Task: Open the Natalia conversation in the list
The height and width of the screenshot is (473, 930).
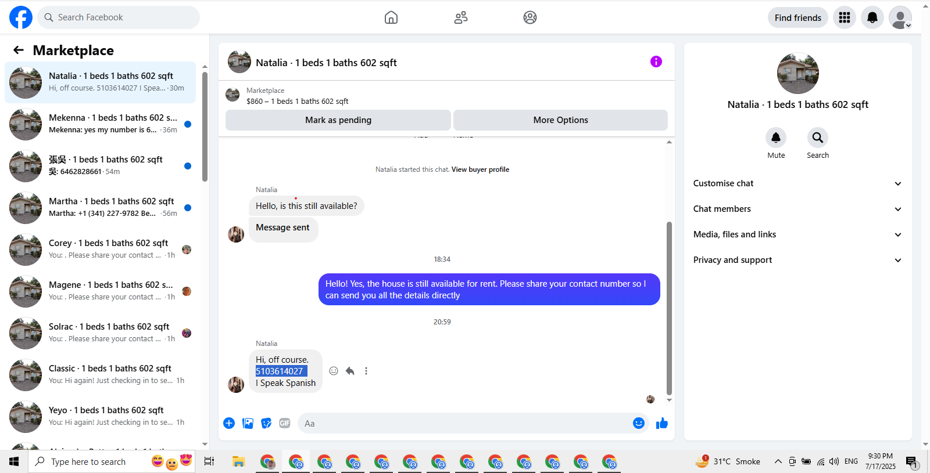Action: (101, 82)
